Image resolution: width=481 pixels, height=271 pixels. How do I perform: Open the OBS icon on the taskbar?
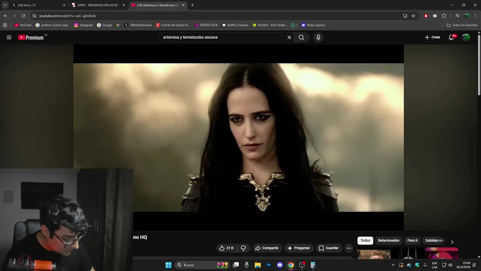tap(302, 265)
